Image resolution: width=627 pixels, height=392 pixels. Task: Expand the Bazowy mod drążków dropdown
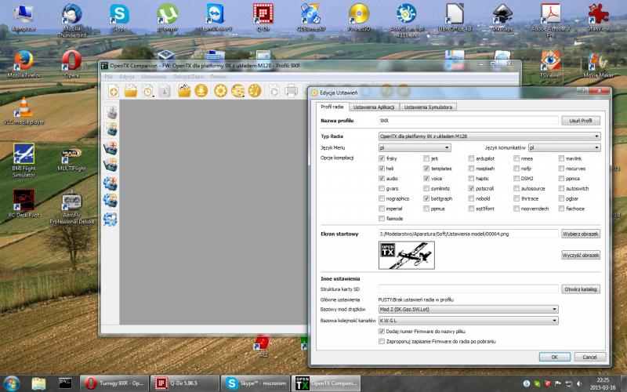coord(468,309)
